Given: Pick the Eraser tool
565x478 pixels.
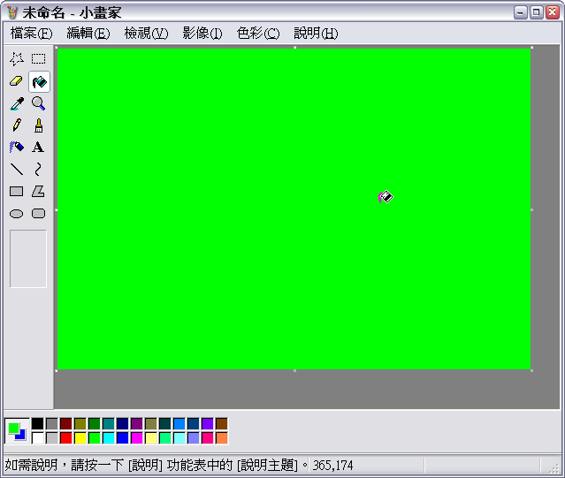Looking at the screenshot, I should click(17, 81).
